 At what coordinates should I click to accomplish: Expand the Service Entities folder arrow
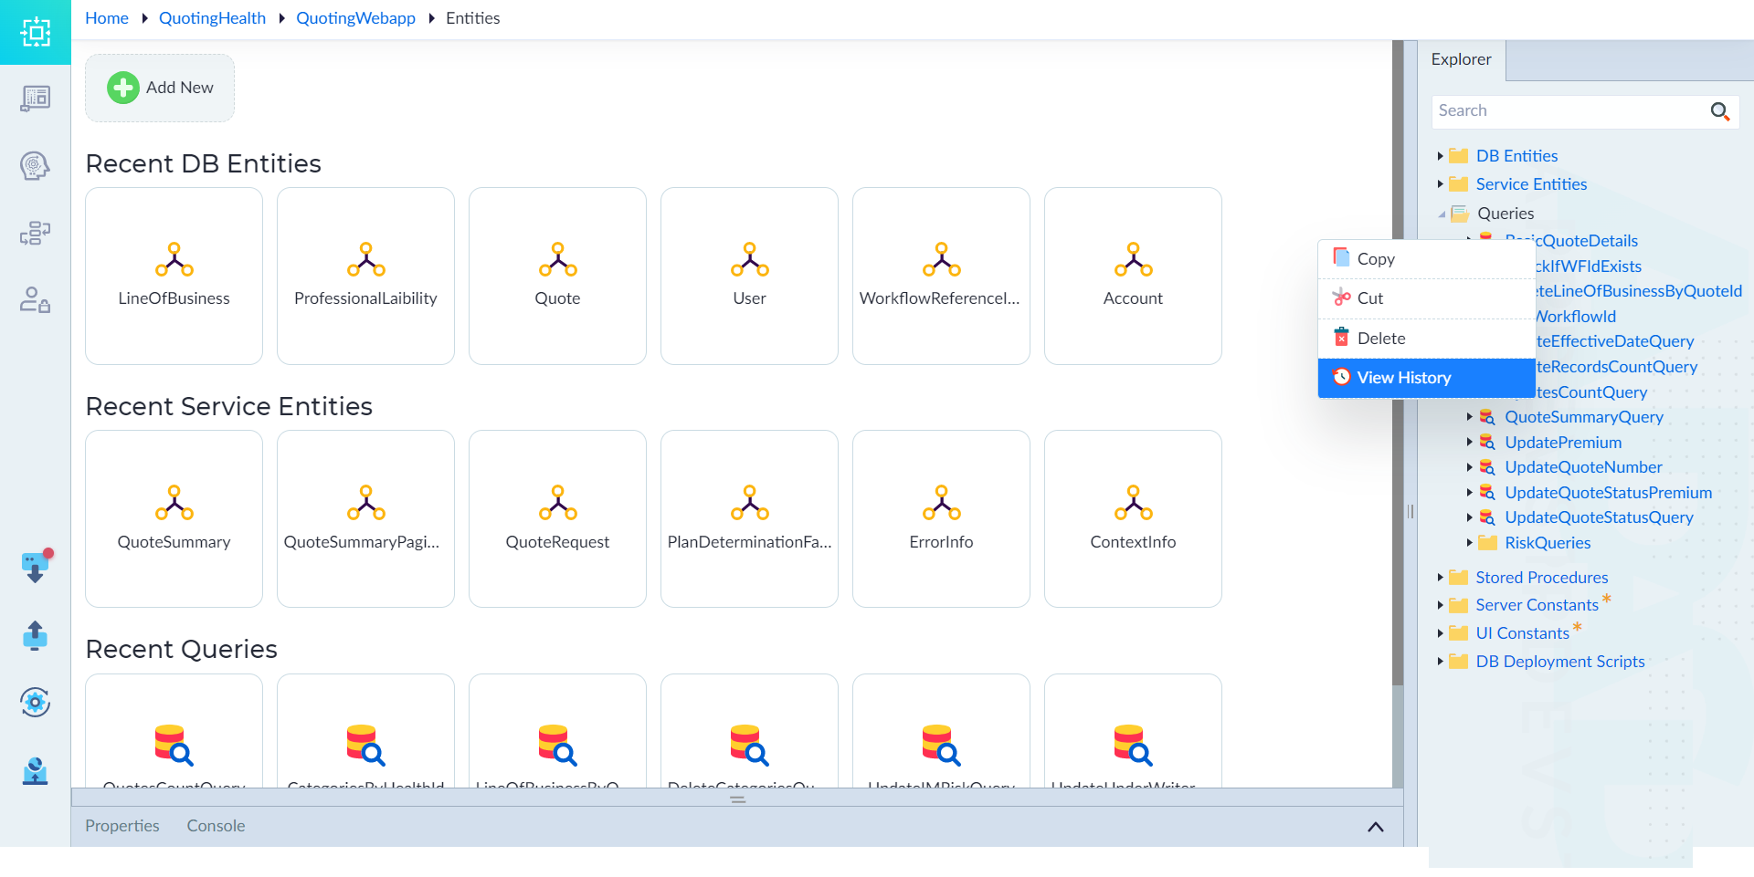pos(1440,184)
